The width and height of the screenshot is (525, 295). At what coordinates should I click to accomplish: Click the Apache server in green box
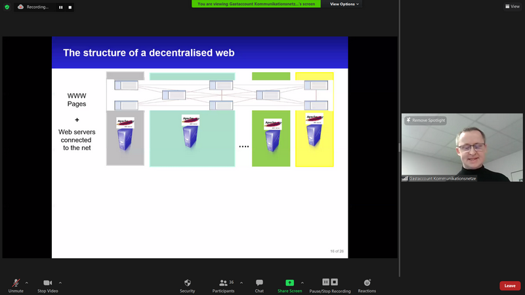pyautogui.click(x=272, y=135)
